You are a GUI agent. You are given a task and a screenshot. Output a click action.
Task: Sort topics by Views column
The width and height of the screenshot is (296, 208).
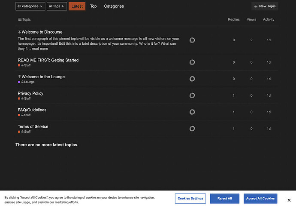pos(251,19)
